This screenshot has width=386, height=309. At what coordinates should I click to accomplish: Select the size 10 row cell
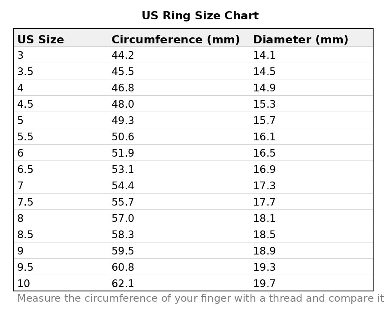coord(24,283)
